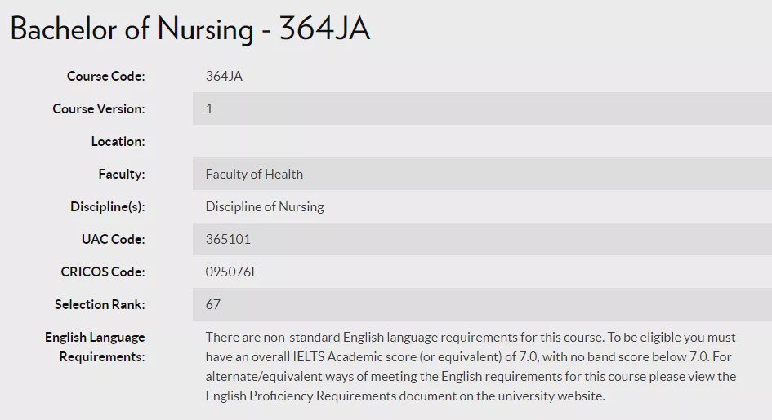Viewport: 772px width, 420px height.
Task: Click the Faculty label
Action: (x=121, y=174)
